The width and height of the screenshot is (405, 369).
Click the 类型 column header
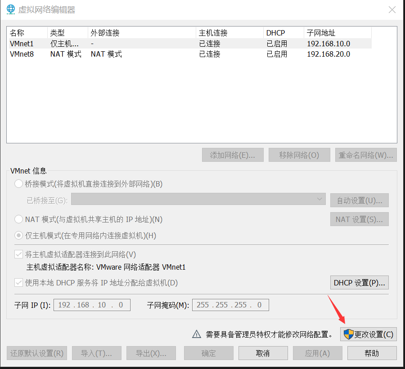[x=67, y=33]
